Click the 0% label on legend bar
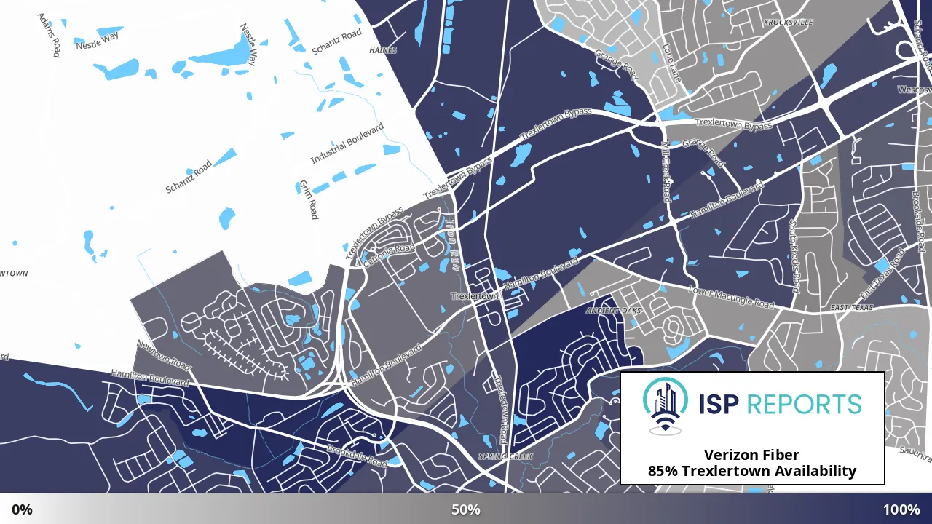This screenshot has width=932, height=524. (x=22, y=509)
